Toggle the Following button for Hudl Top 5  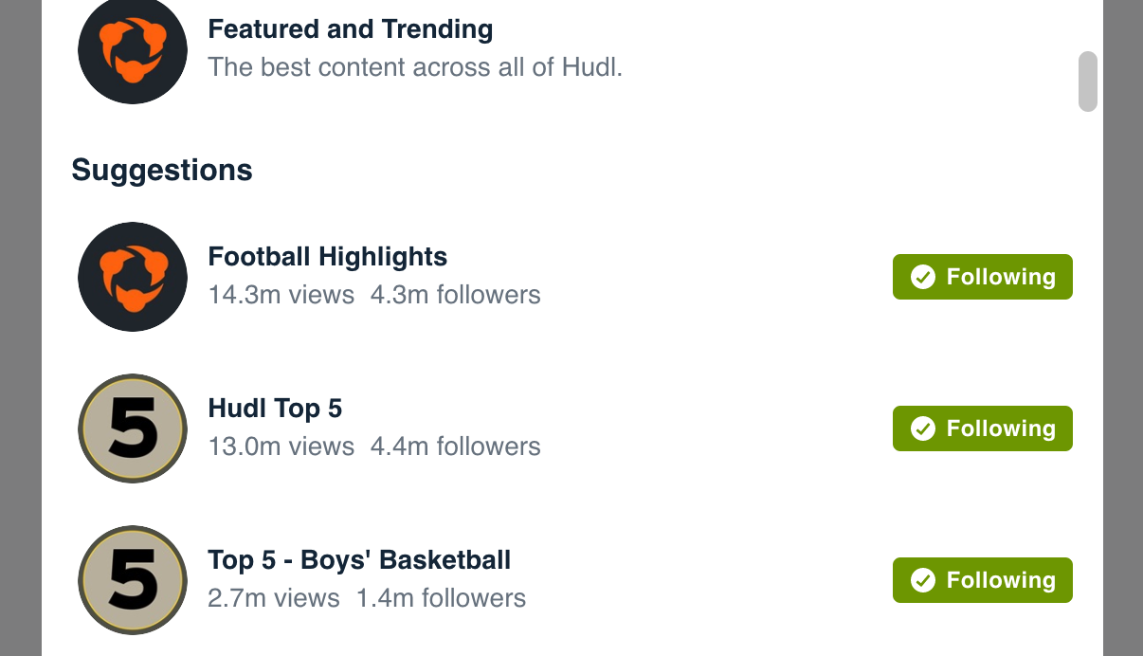click(x=983, y=428)
